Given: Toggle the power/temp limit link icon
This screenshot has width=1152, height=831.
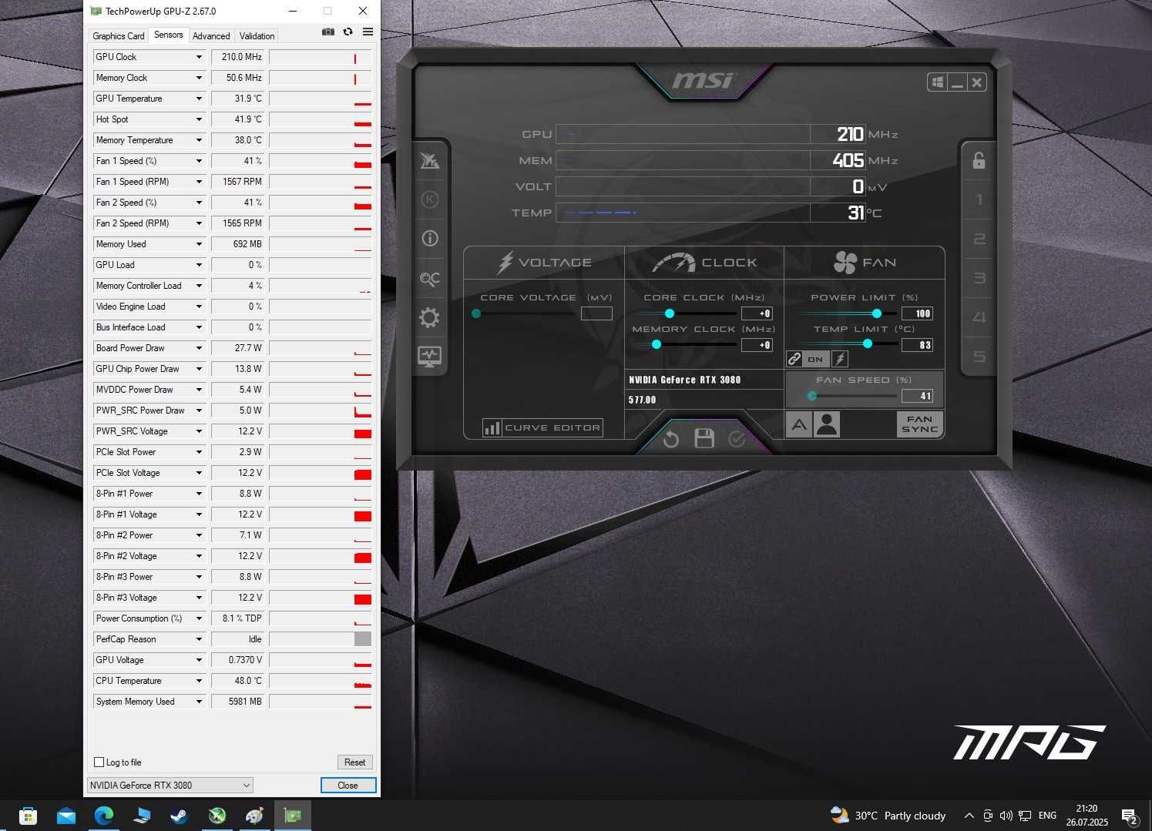Looking at the screenshot, I should [x=794, y=359].
